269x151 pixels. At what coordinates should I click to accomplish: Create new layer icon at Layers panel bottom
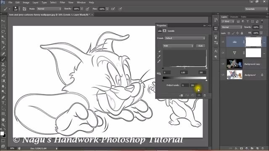(x=257, y=148)
